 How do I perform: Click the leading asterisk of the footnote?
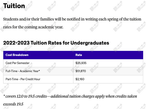coord(4,96)
